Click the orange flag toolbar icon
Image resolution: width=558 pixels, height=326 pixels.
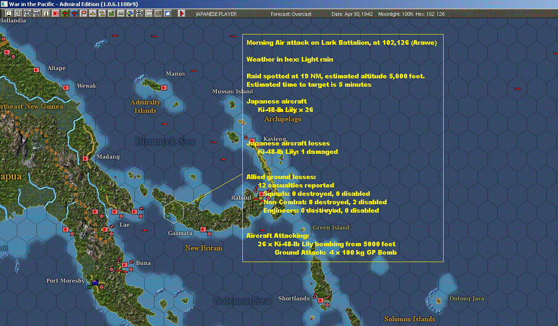(x=84, y=14)
